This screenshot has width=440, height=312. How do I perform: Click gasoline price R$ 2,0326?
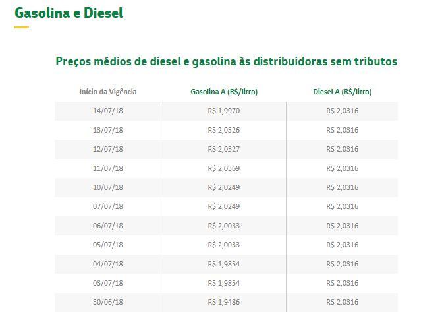(223, 130)
